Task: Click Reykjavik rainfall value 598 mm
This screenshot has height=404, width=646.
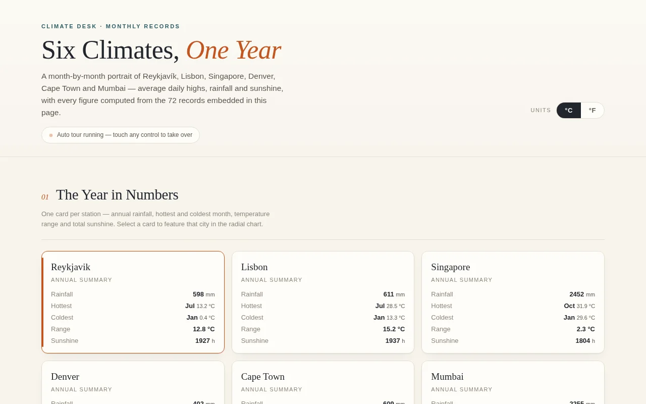Action: [x=204, y=294]
